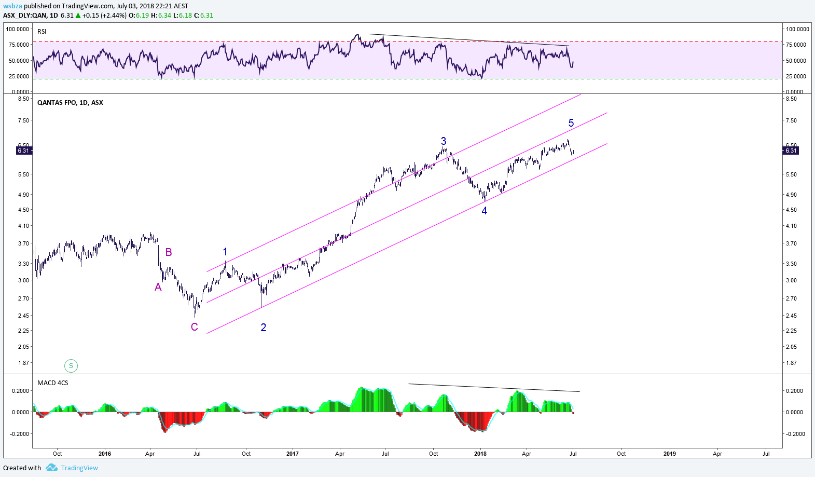Click the 75.0000 RSI level on right axis
The height and width of the screenshot is (477, 815).
pyautogui.click(x=796, y=45)
